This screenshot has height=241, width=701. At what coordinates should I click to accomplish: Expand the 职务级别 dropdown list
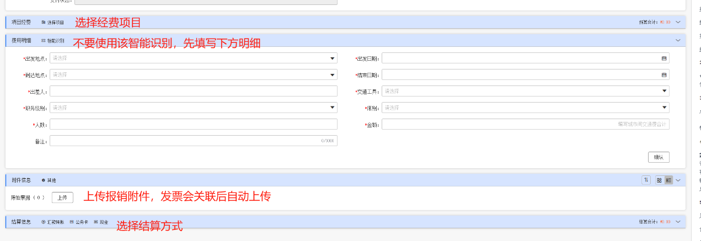pyautogui.click(x=333, y=108)
